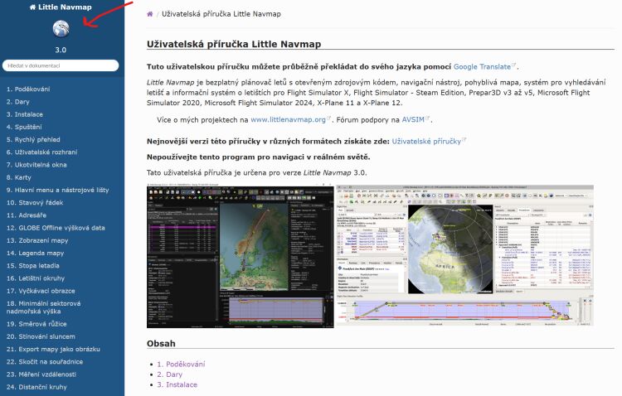622x396 pixels.
Task: Open sidebar chapter 6. Uživatelské rozhraní
Action: pos(41,152)
